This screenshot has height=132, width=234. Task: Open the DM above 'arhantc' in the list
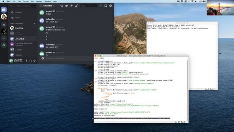pos(22,49)
